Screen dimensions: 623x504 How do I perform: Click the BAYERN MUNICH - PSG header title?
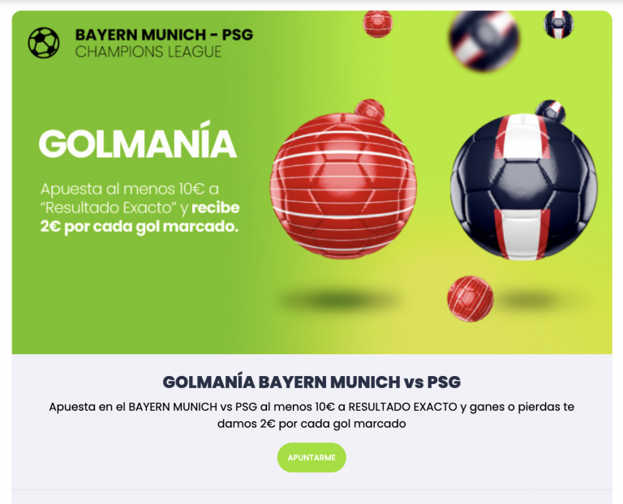point(164,35)
